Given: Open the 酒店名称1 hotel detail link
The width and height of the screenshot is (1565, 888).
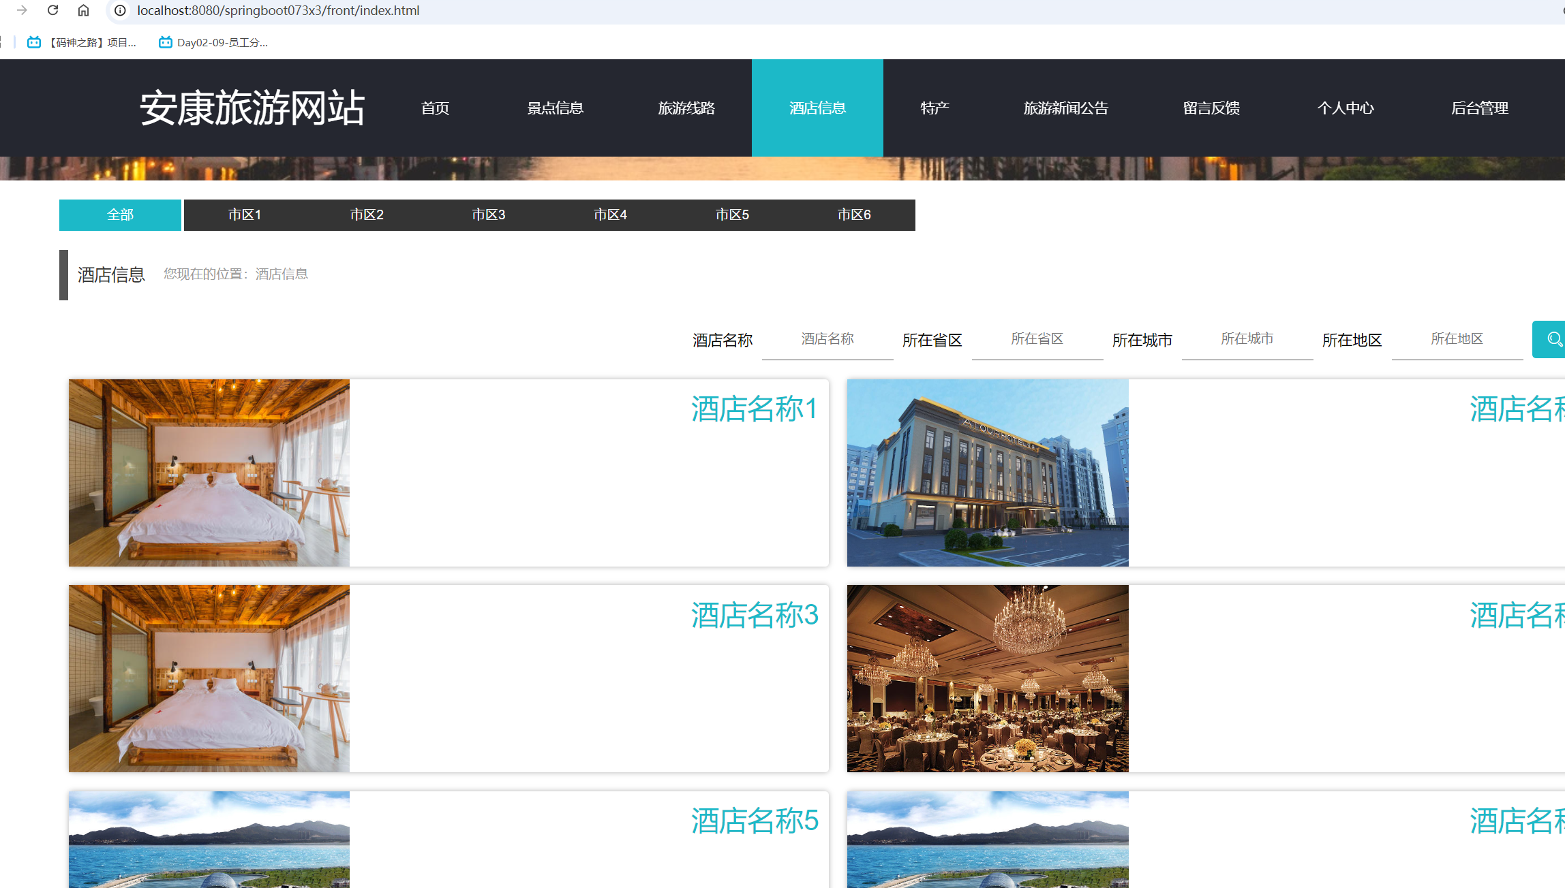Looking at the screenshot, I should click(x=755, y=409).
